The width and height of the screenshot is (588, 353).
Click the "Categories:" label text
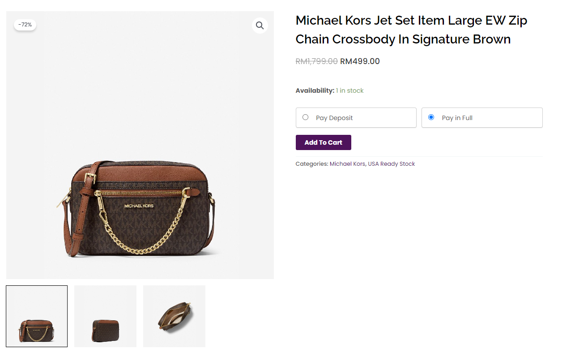click(x=311, y=164)
